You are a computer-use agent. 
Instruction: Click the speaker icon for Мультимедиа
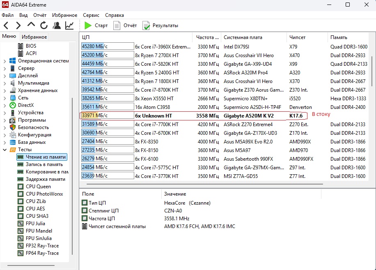tap(12, 83)
